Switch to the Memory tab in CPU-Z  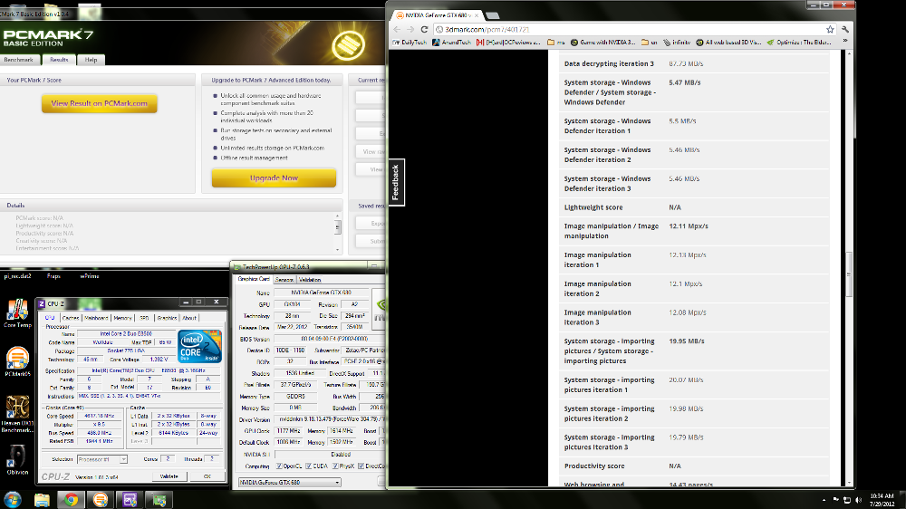(x=122, y=318)
